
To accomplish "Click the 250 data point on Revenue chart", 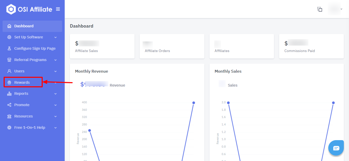I will pyautogui.click(x=90, y=130).
